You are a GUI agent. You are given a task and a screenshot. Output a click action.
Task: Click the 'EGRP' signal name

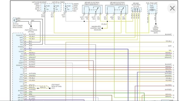21,63
